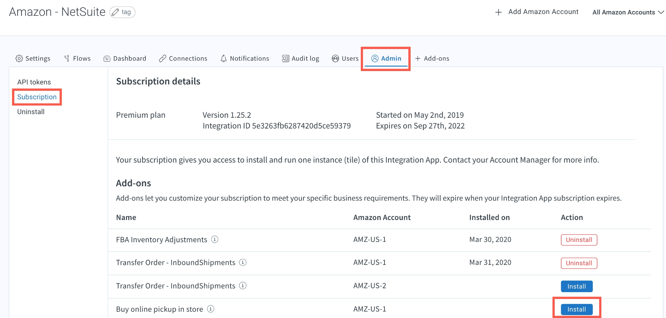666x318 pixels.
Task: Click the Users group icon
Action: tap(335, 59)
